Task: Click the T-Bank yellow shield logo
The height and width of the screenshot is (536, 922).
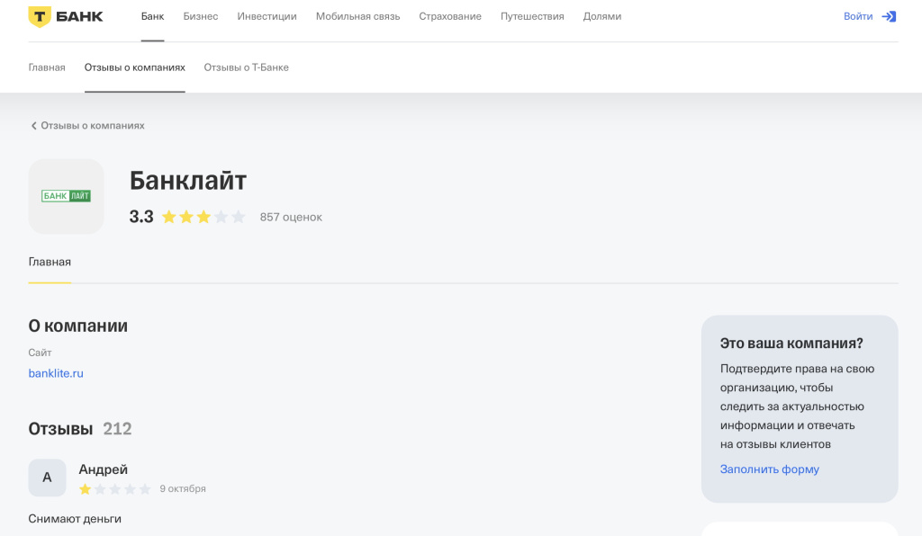Action: point(40,16)
